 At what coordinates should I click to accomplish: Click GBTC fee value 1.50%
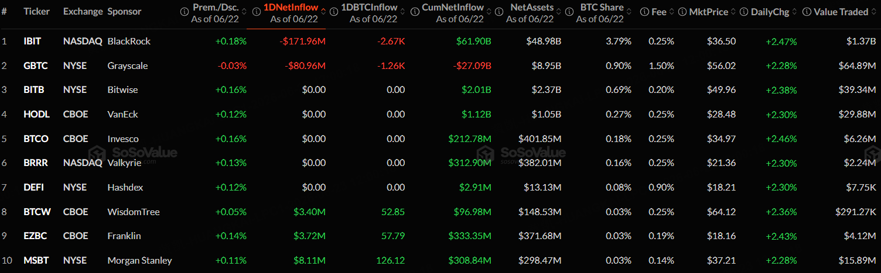661,65
